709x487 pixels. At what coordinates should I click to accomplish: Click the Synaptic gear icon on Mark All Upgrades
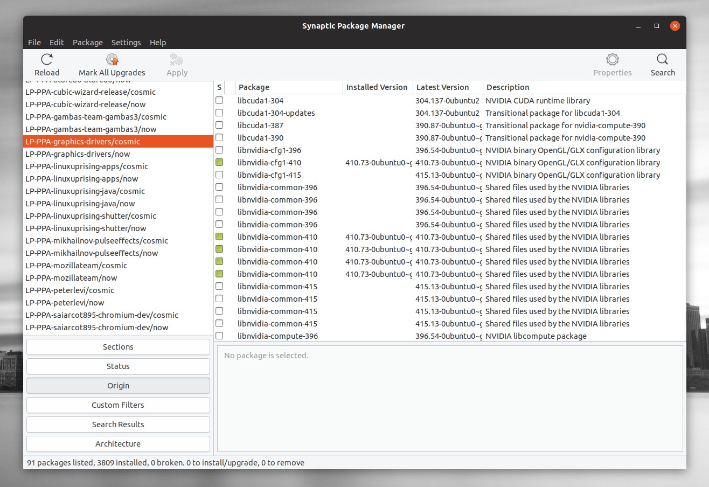[112, 59]
